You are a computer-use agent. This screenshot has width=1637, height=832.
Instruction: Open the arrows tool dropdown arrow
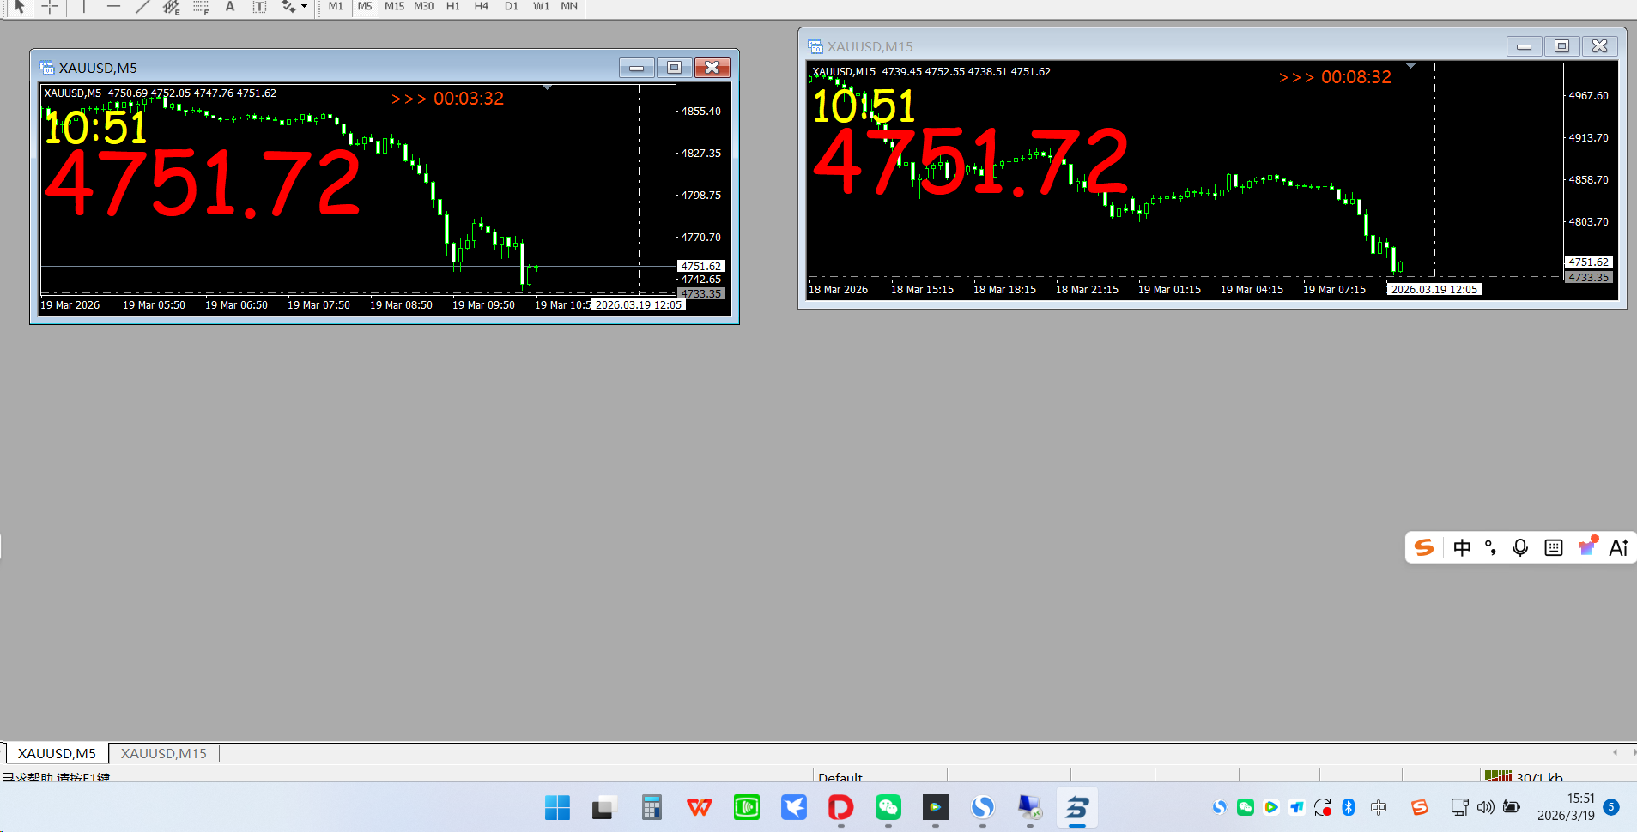coord(304,7)
